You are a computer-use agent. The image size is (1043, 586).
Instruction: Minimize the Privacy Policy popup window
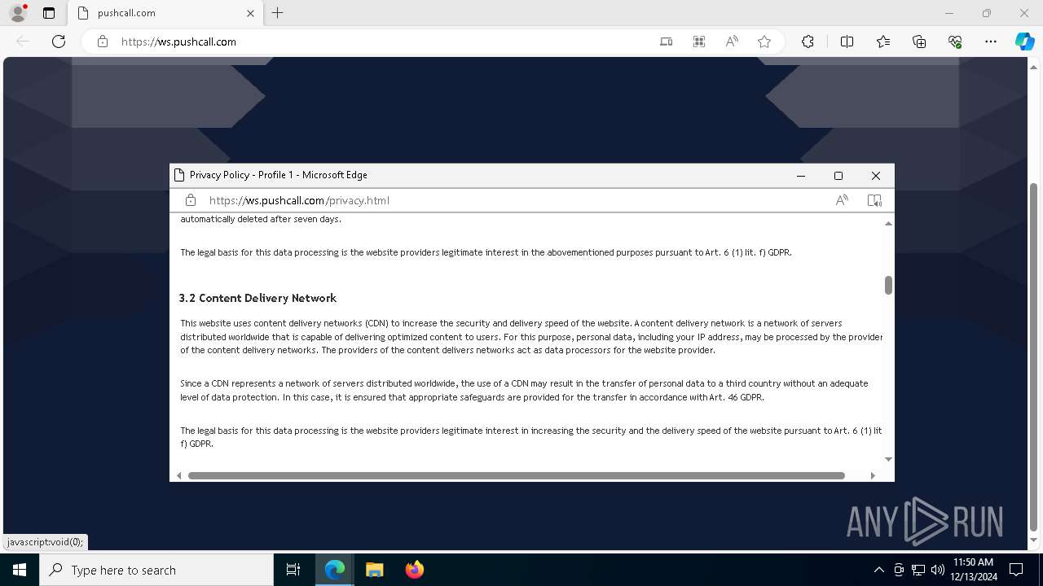(801, 176)
